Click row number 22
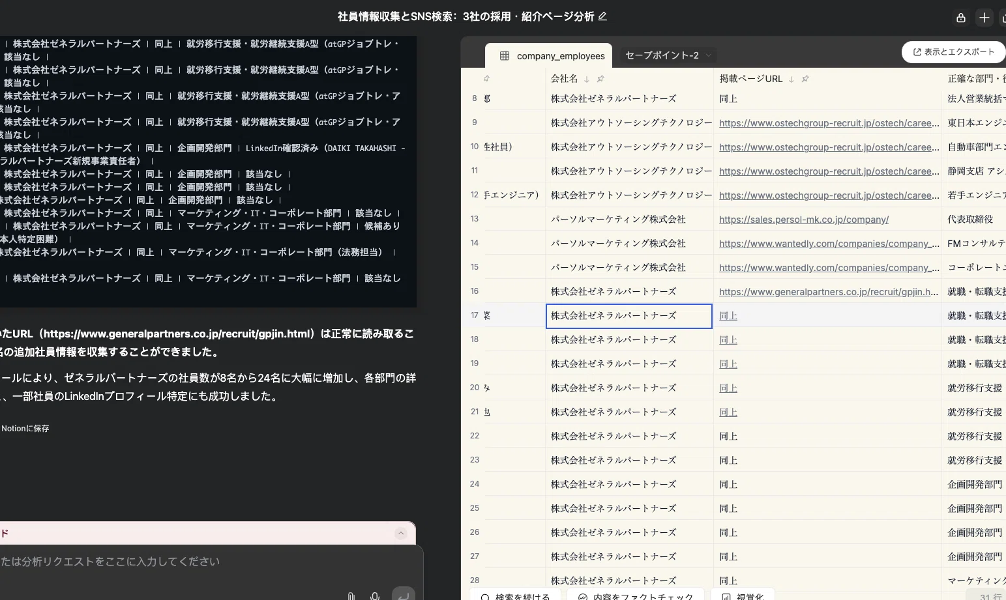 (x=475, y=436)
